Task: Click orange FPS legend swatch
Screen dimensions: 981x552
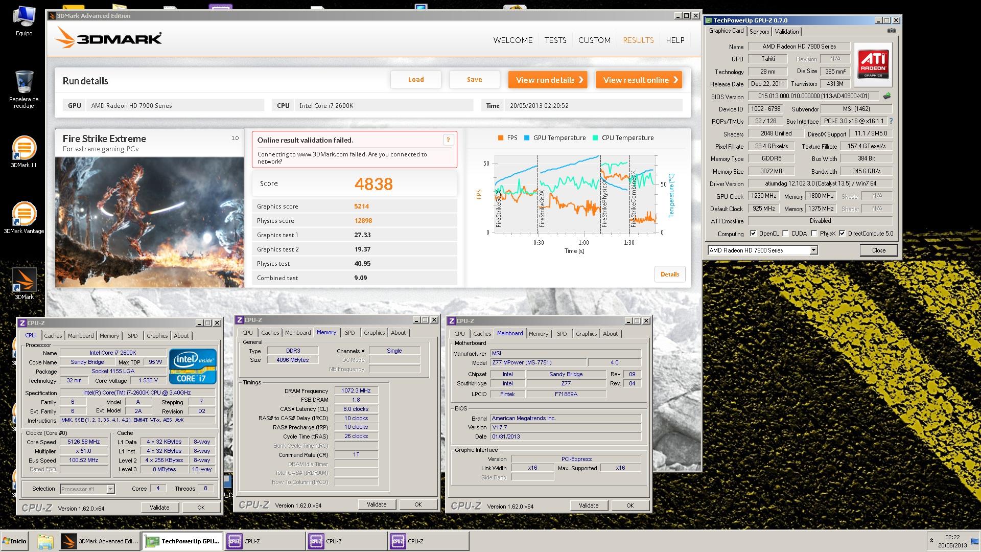Action: point(500,138)
